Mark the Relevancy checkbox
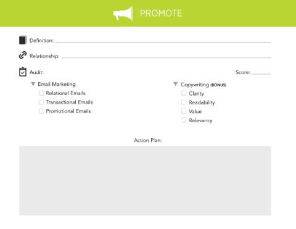Viewport: 296px width, 229px height. (x=184, y=120)
